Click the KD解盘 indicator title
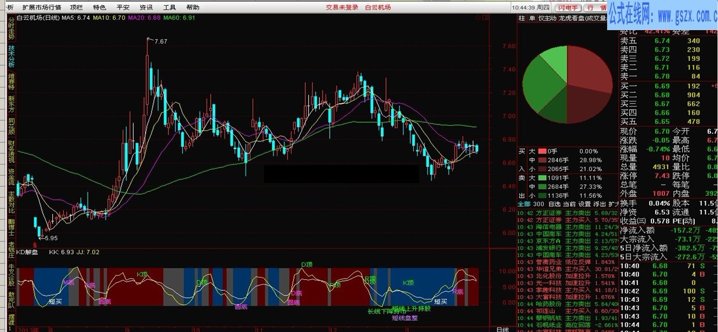Viewport: 718px width, 332px height. click(x=27, y=252)
